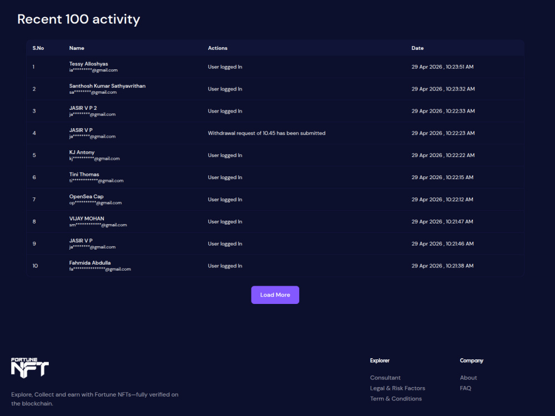Click Fahmida Abdulla's masked email address

pos(100,269)
